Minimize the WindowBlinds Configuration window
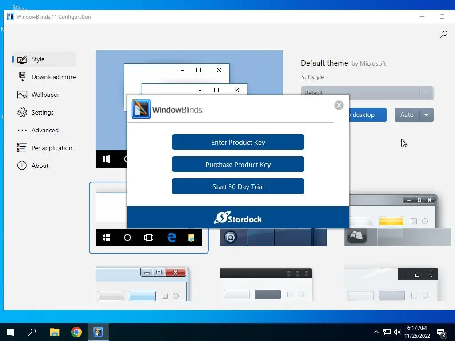 pos(422,16)
